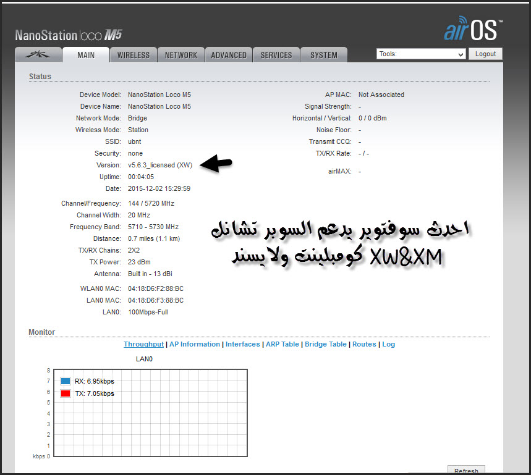Click the TX Power value 23 dBm
Viewport: 531px width, 475px height.
click(139, 262)
